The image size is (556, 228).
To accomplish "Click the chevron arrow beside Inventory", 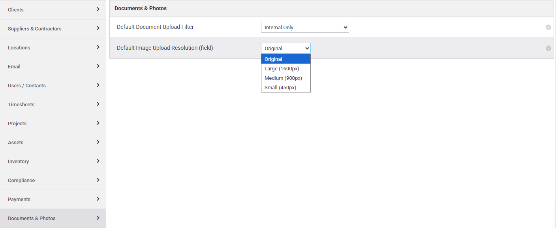I will pos(98,161).
